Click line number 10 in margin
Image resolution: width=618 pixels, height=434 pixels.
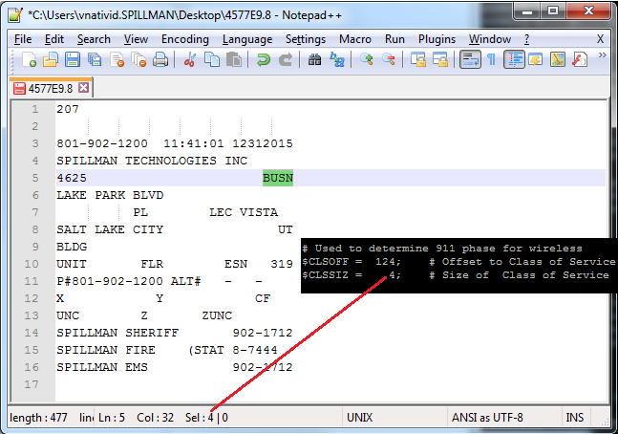pyautogui.click(x=32, y=264)
